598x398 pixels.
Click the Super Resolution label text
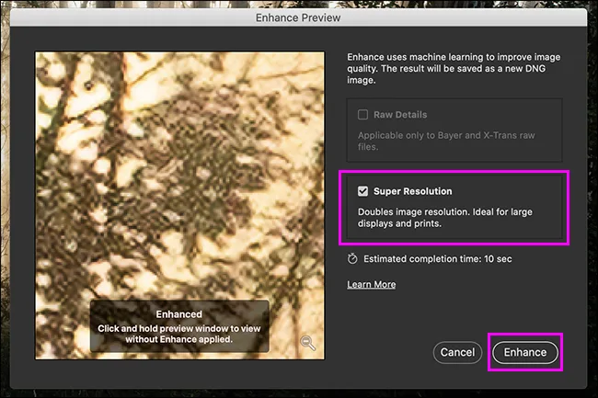(413, 191)
